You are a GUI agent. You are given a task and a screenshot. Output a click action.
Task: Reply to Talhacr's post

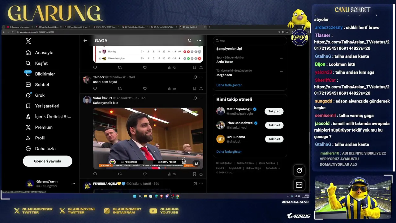95,89
